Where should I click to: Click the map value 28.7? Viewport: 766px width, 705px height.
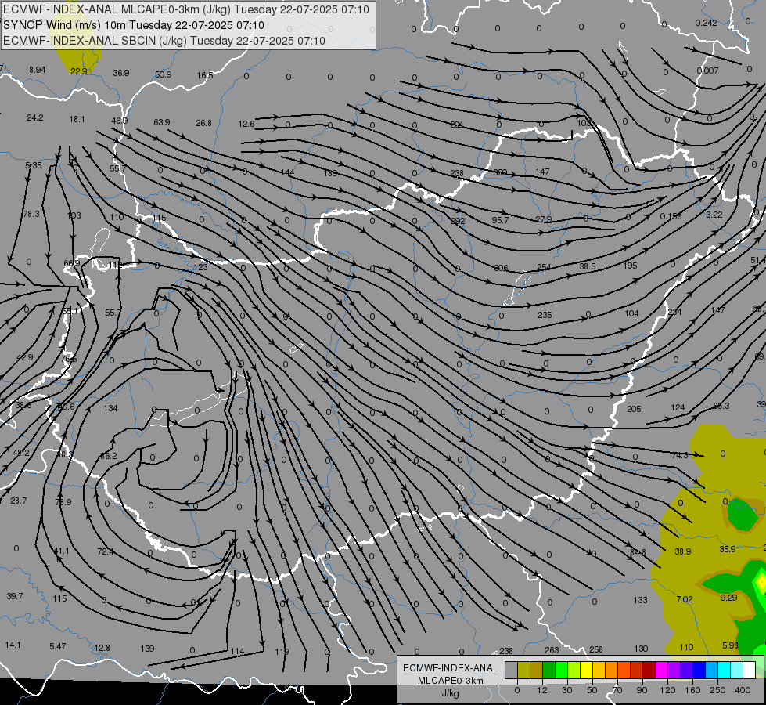[19, 501]
